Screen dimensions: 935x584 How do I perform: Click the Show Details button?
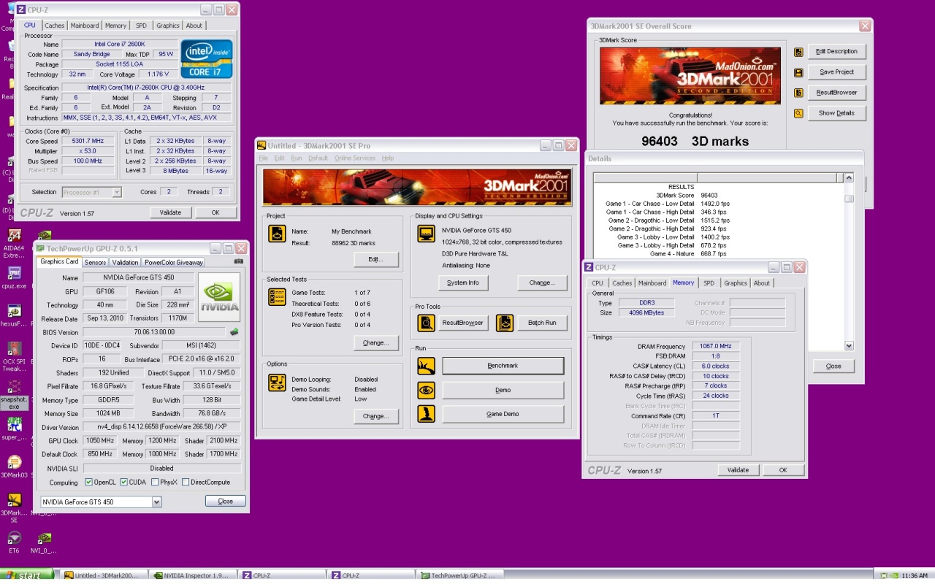(836, 113)
